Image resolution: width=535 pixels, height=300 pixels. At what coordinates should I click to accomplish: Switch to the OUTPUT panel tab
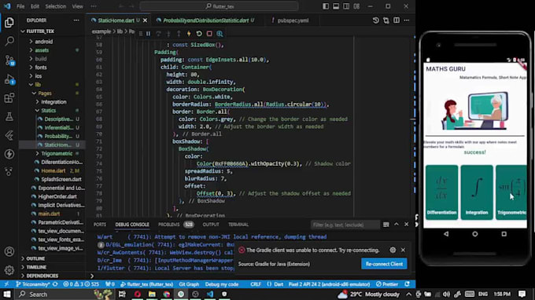coord(211,225)
